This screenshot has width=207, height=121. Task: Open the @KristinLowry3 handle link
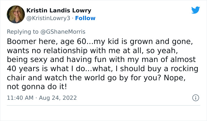(48, 18)
